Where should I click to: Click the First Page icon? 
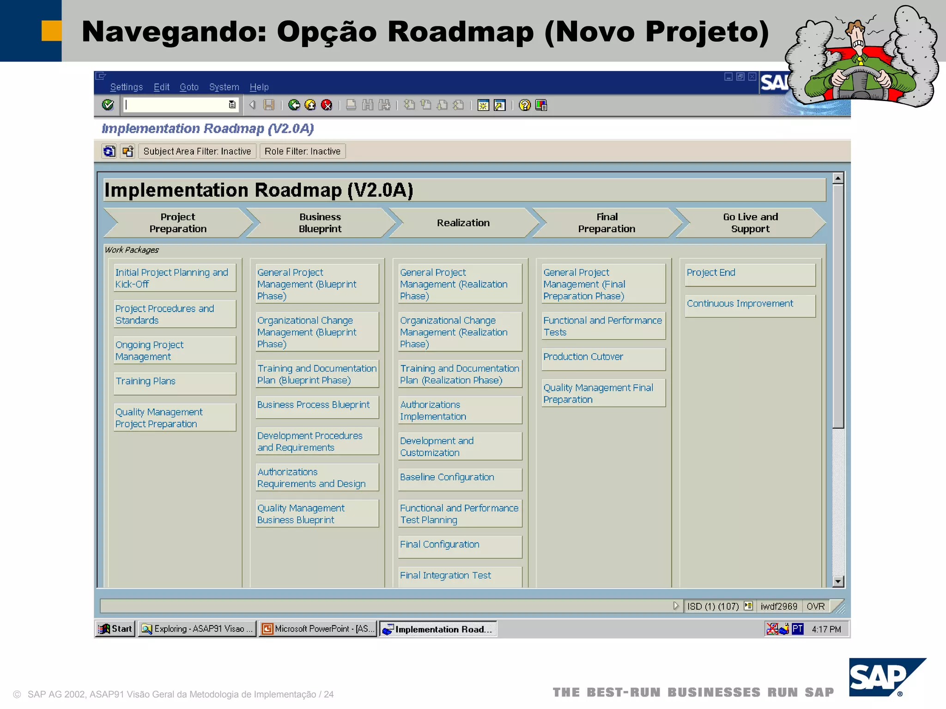pos(409,105)
